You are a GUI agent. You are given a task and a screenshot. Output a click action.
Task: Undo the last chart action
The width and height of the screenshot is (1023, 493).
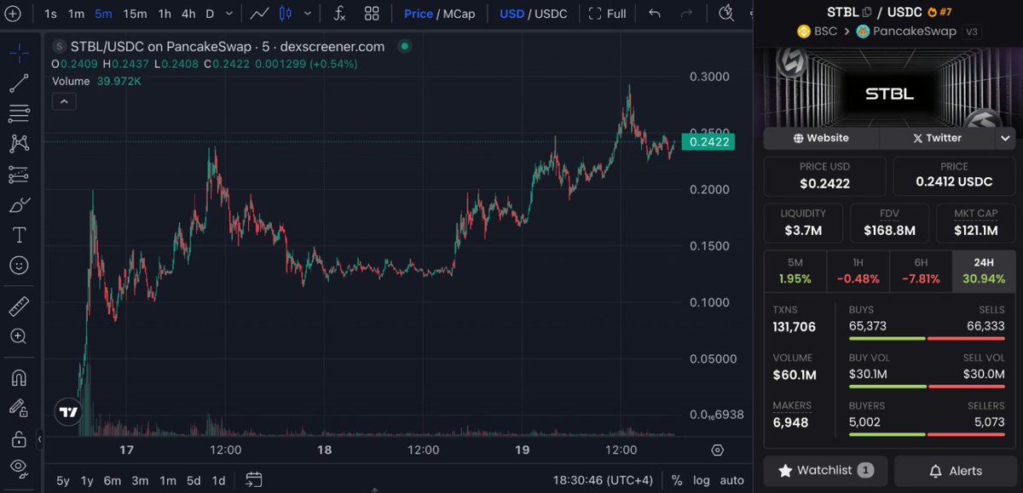[x=655, y=14]
